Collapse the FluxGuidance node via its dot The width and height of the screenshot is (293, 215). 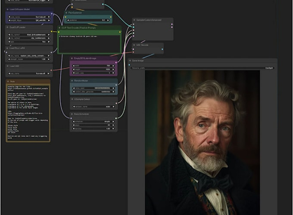[x=66, y=13]
